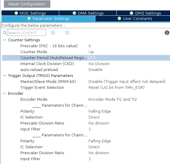Collapse the Counter Settings section

point(4,40)
